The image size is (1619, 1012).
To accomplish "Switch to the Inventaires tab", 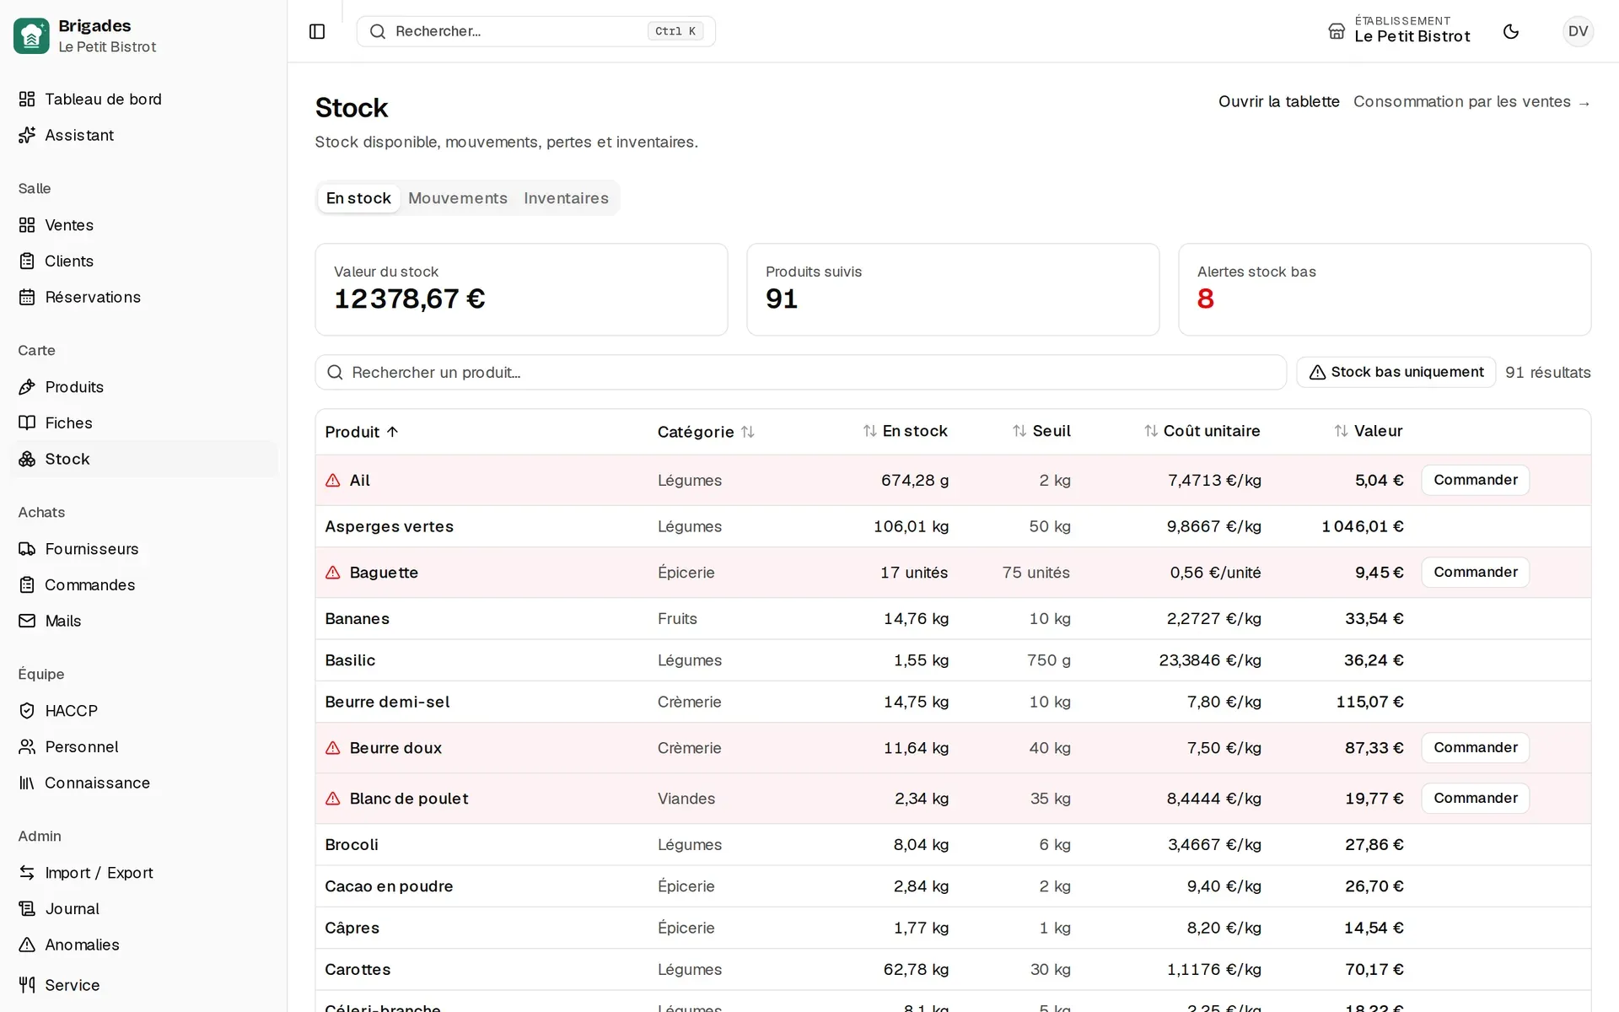I will 566,198.
